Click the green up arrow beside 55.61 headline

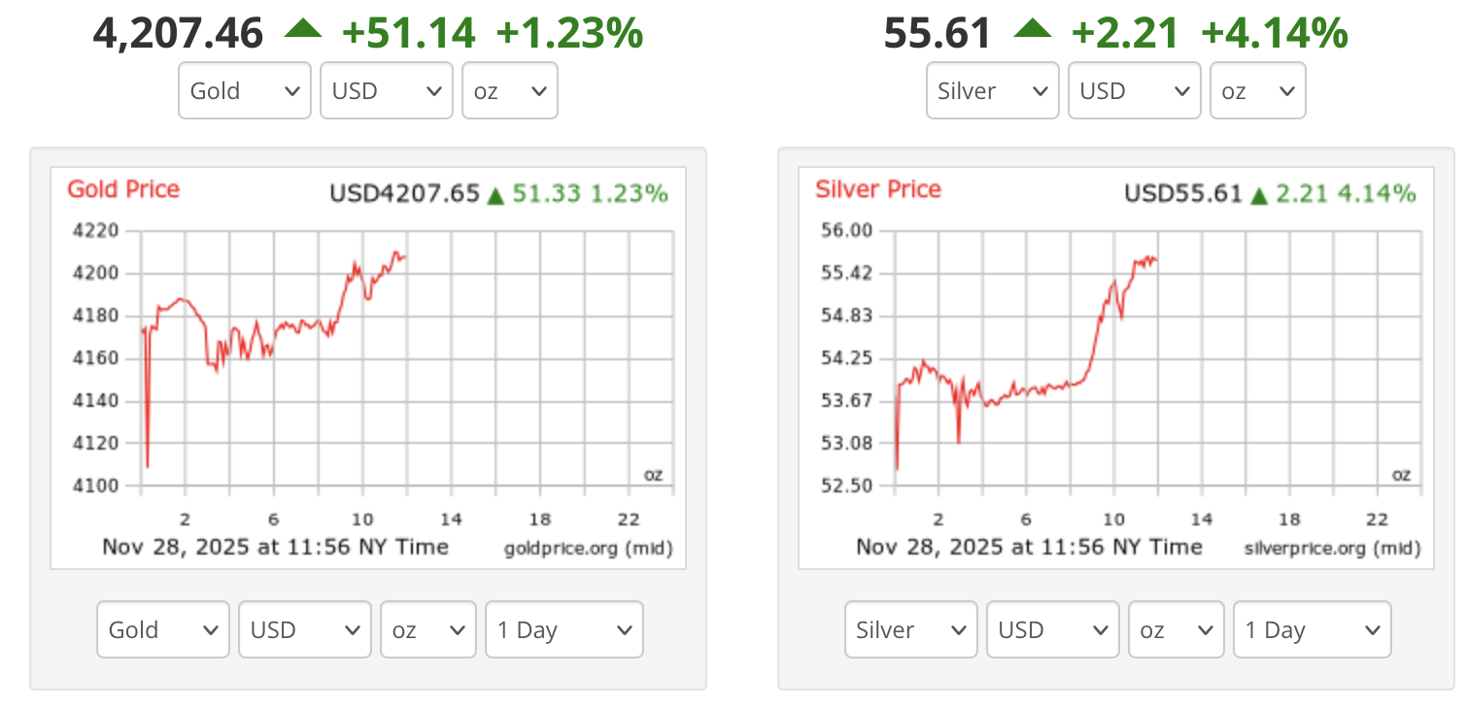click(1032, 30)
